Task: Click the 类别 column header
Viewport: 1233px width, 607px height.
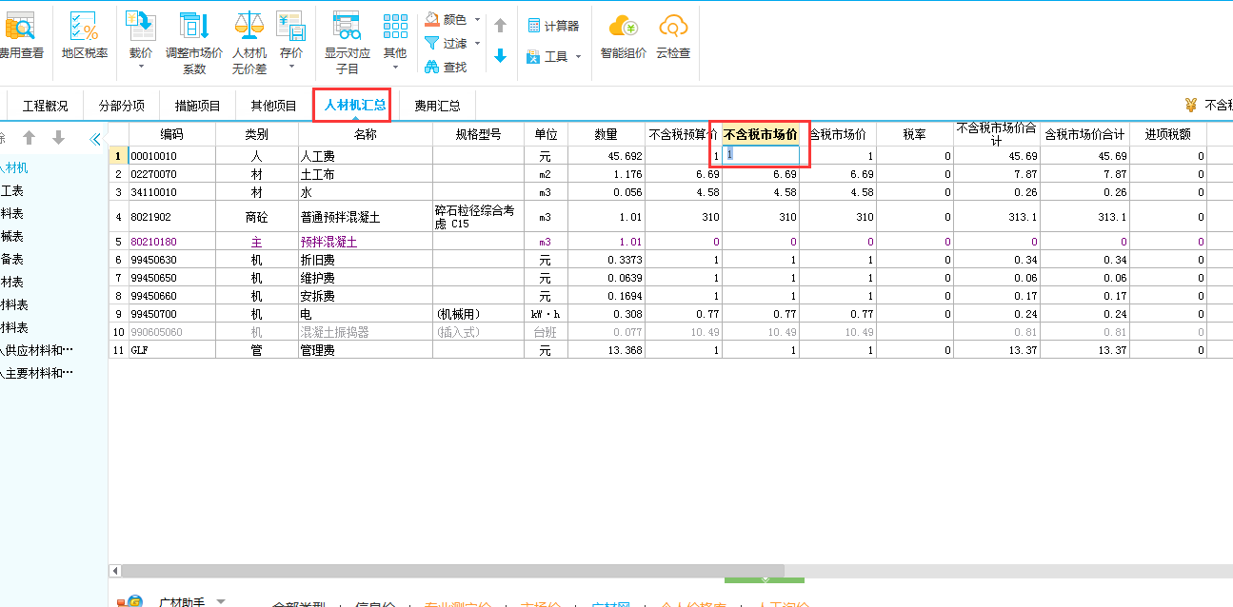Action: coord(257,134)
